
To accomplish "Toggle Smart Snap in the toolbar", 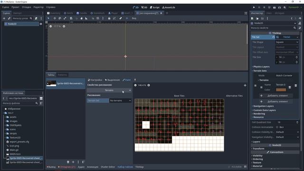I will pos(93,18).
